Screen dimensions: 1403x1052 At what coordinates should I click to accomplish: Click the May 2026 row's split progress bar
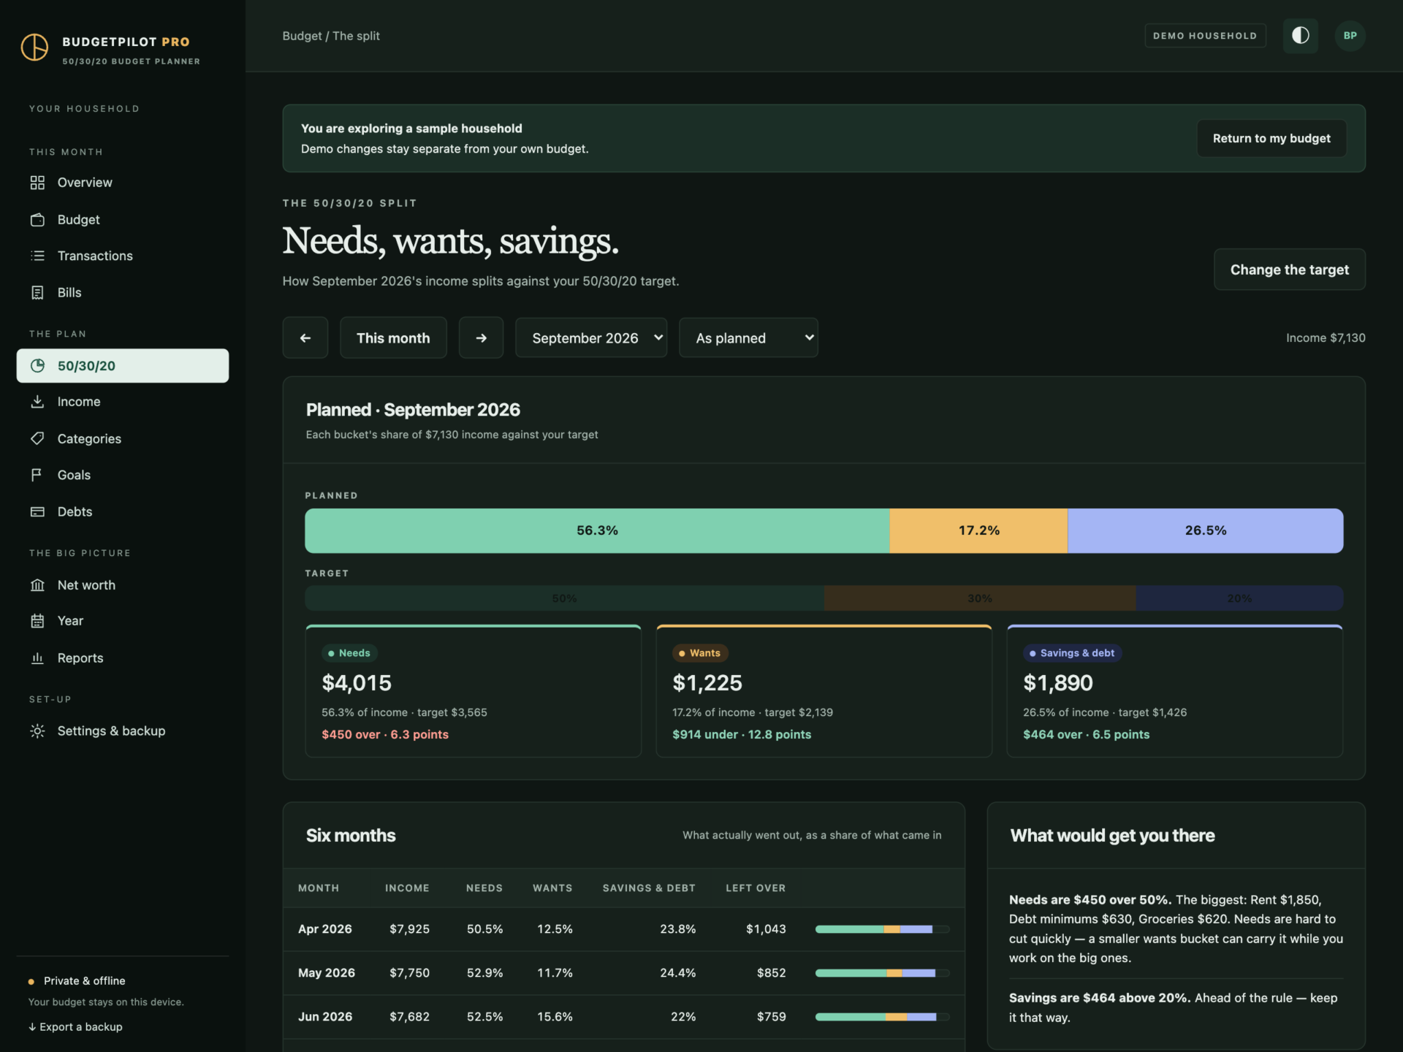[x=882, y=973]
